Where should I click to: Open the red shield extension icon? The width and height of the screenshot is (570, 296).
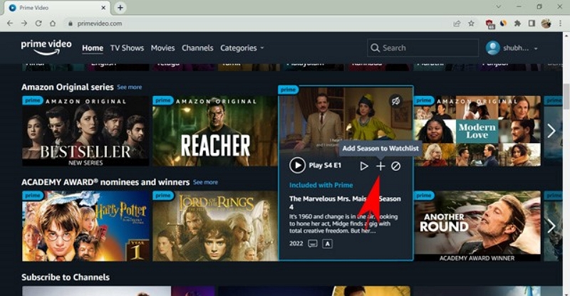pos(489,23)
